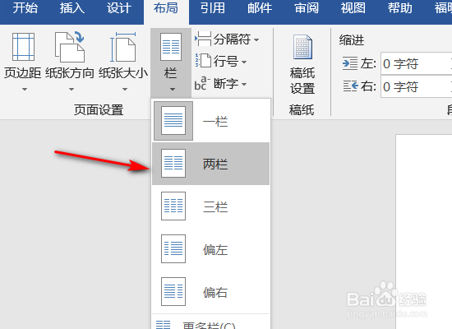Image resolution: width=452 pixels, height=329 pixels.
Task: Expand the 分隔符 dropdown arrow
Action: coord(256,39)
